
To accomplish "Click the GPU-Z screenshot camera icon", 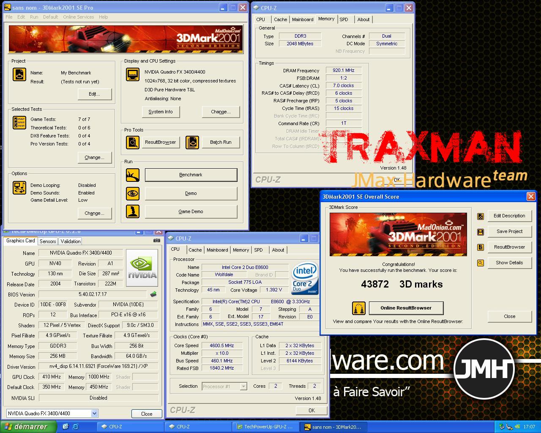I will (x=157, y=241).
